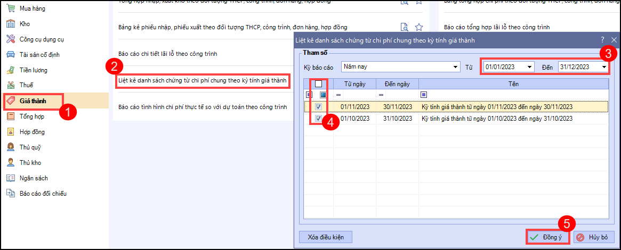This screenshot has height=250, width=621.
Task: Click the Xóa điều kiện button
Action: 326,237
